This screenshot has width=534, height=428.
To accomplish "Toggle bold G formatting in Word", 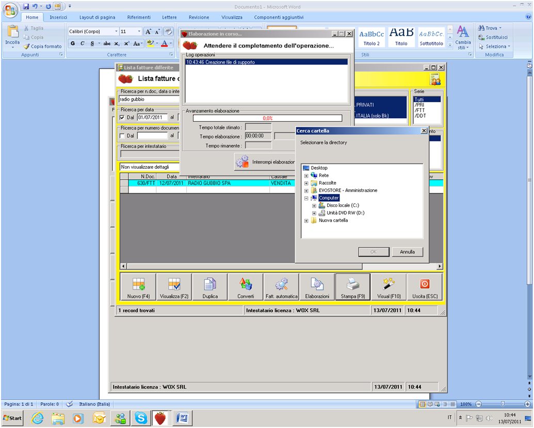I will tap(73, 43).
